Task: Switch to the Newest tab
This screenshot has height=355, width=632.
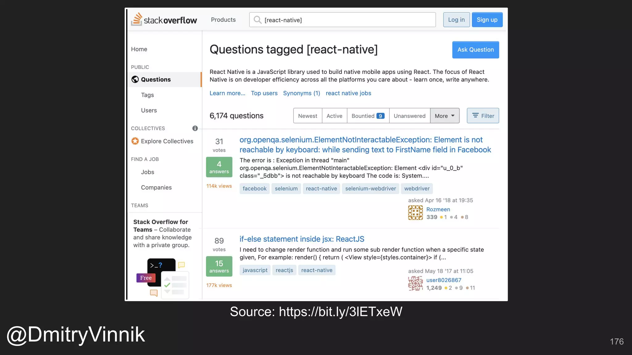Action: click(x=307, y=116)
